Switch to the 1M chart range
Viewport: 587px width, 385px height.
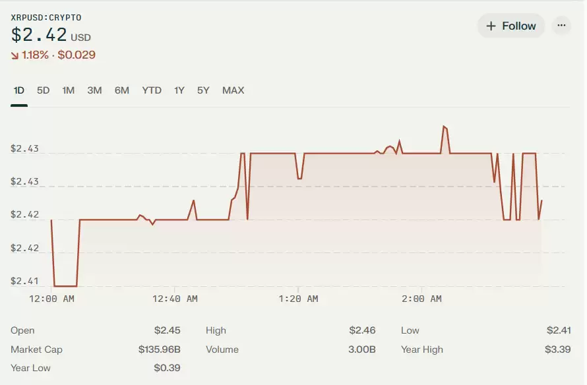(68, 90)
